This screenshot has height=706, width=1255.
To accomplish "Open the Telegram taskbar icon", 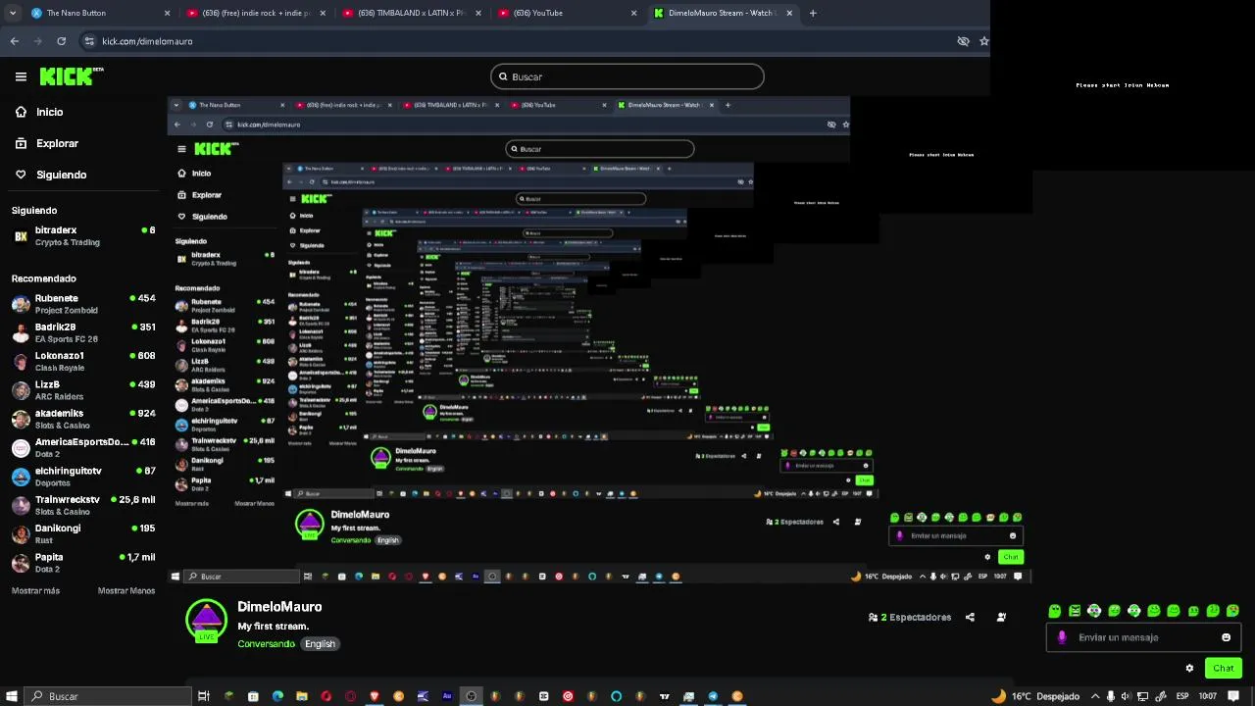I will tap(713, 696).
